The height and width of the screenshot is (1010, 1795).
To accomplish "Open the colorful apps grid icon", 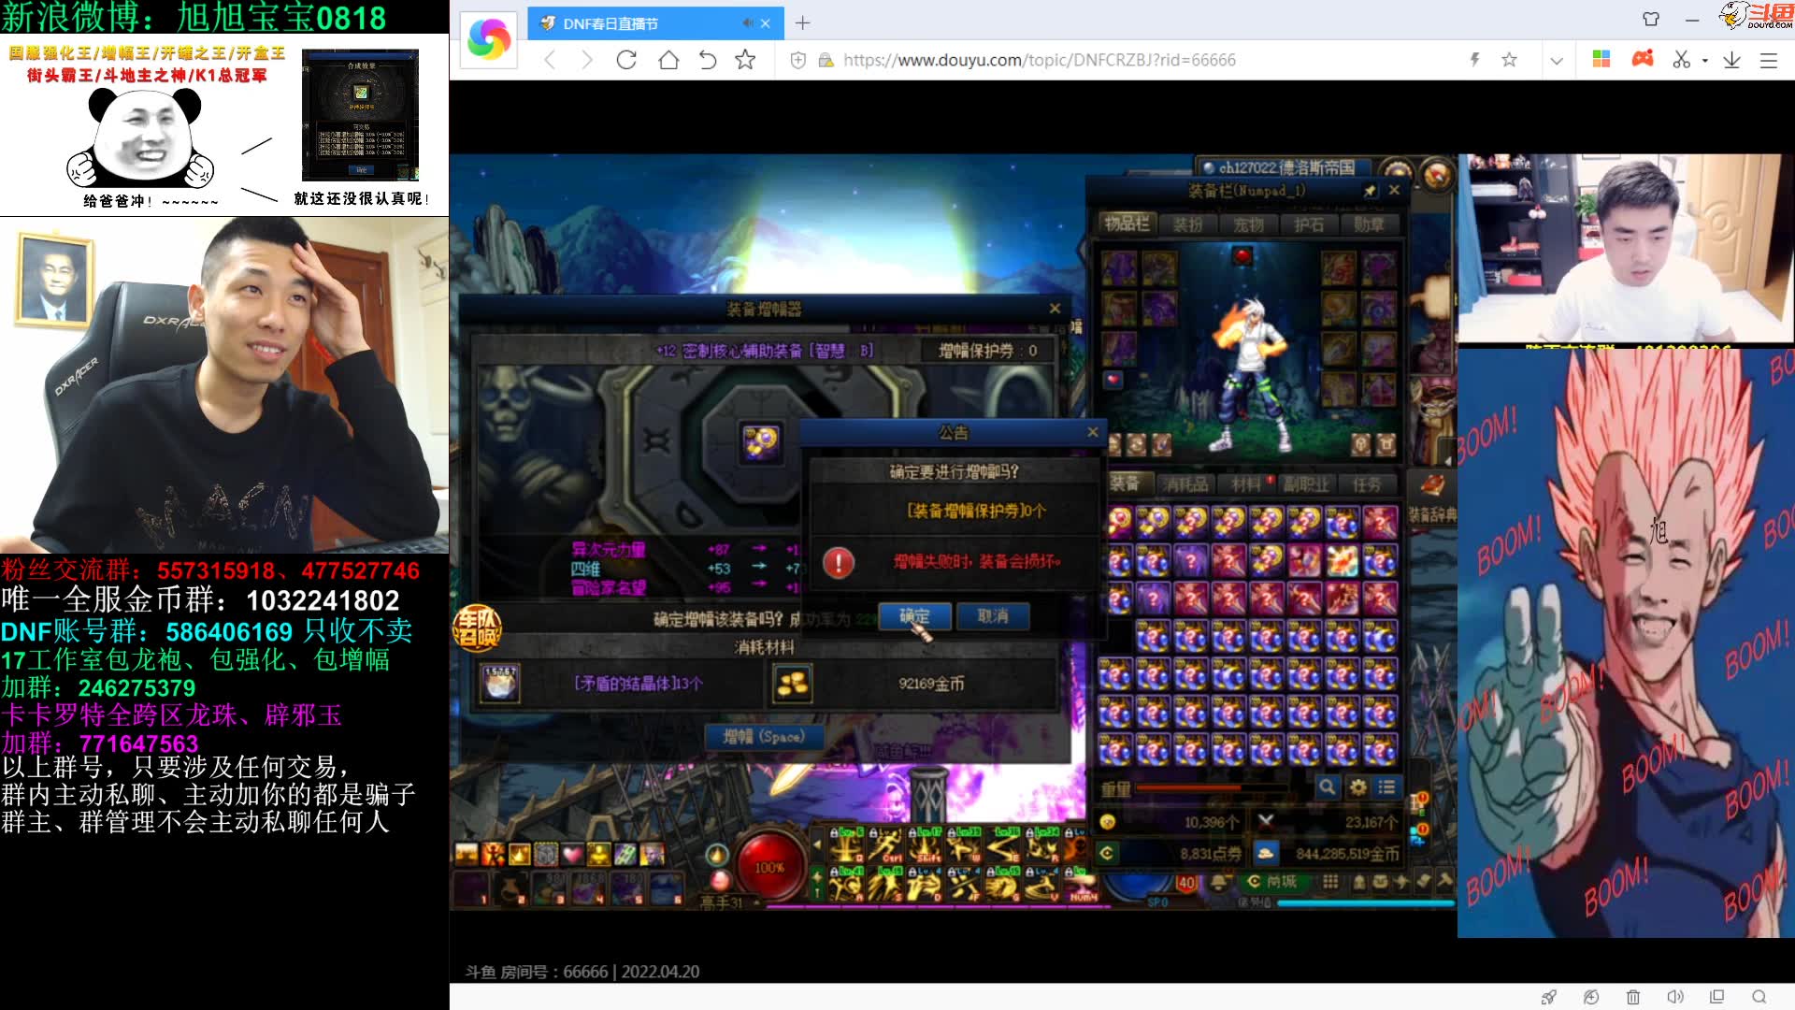I will [1601, 59].
